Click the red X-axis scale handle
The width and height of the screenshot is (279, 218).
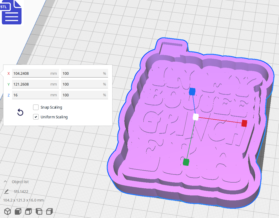pyautogui.click(x=244, y=123)
